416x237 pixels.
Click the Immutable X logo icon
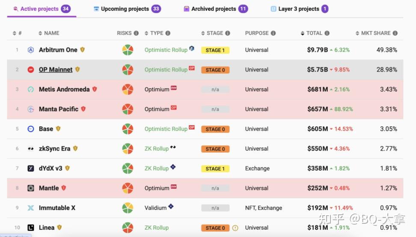[31, 208]
